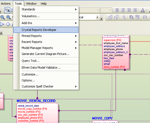150x123 pixels.
Task: Click the customer_number (FK) attribute
Action: tap(31, 121)
